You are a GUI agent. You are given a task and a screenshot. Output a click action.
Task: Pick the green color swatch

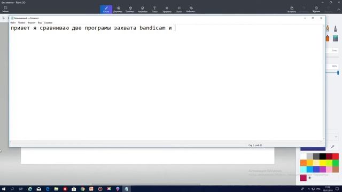pyautogui.click(x=336, y=163)
